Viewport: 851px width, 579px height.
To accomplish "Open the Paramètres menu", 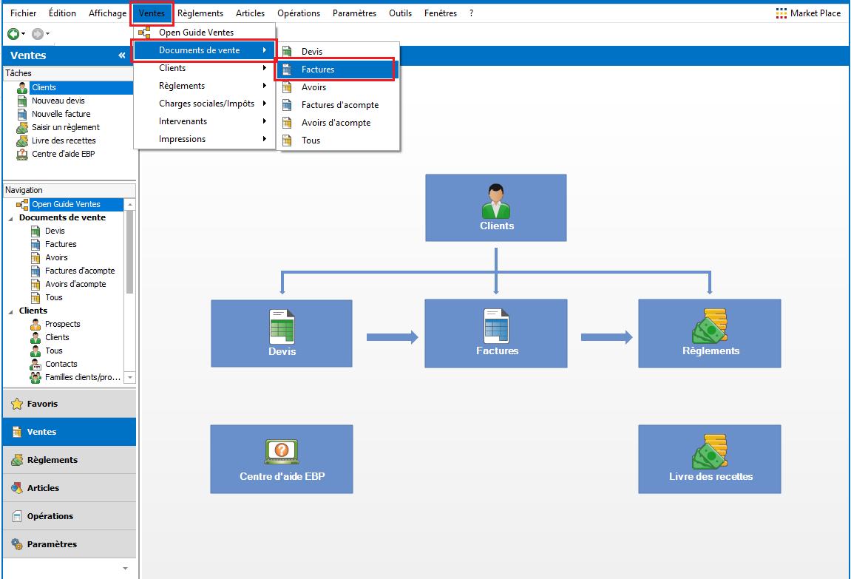I will point(354,13).
